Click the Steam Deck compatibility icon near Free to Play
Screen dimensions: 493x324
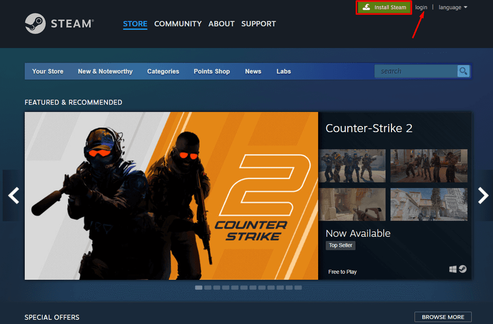pyautogui.click(x=462, y=269)
